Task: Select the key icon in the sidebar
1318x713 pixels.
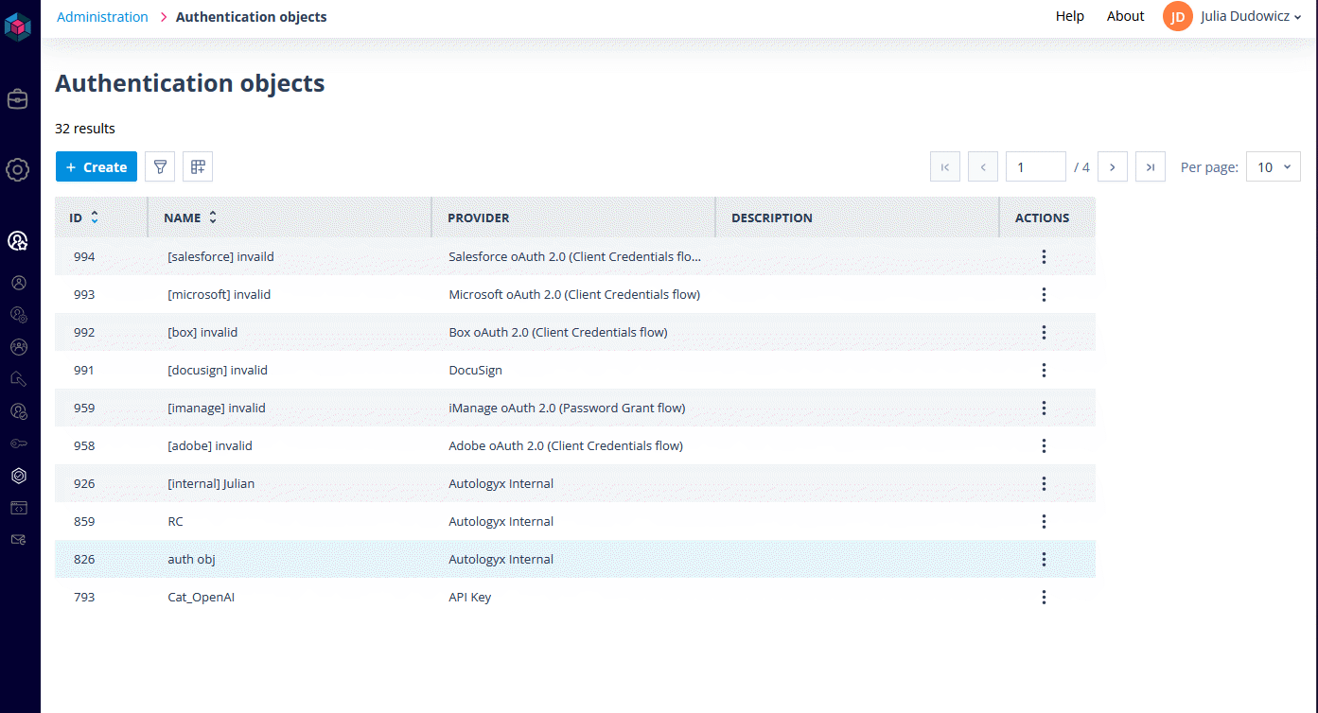Action: (x=18, y=443)
